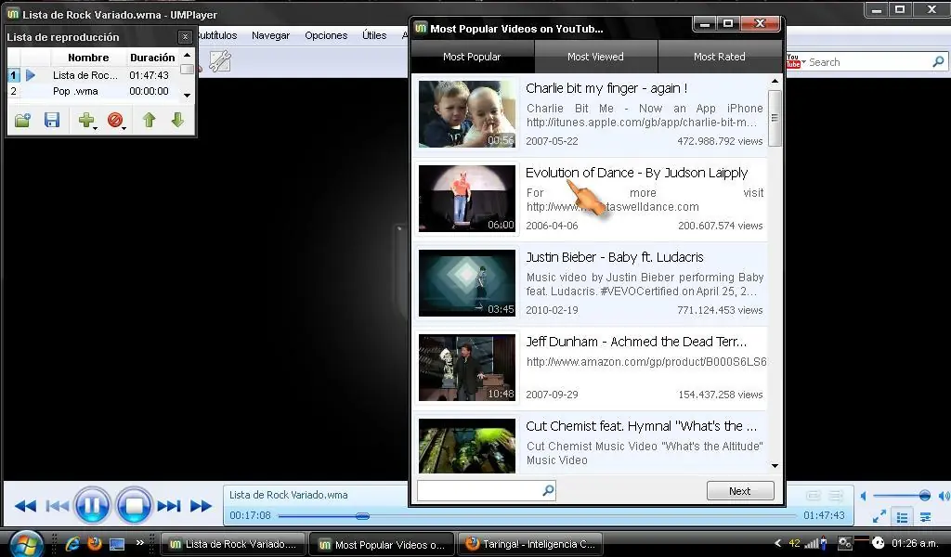Click the red remove-from-playlist icon

(114, 120)
